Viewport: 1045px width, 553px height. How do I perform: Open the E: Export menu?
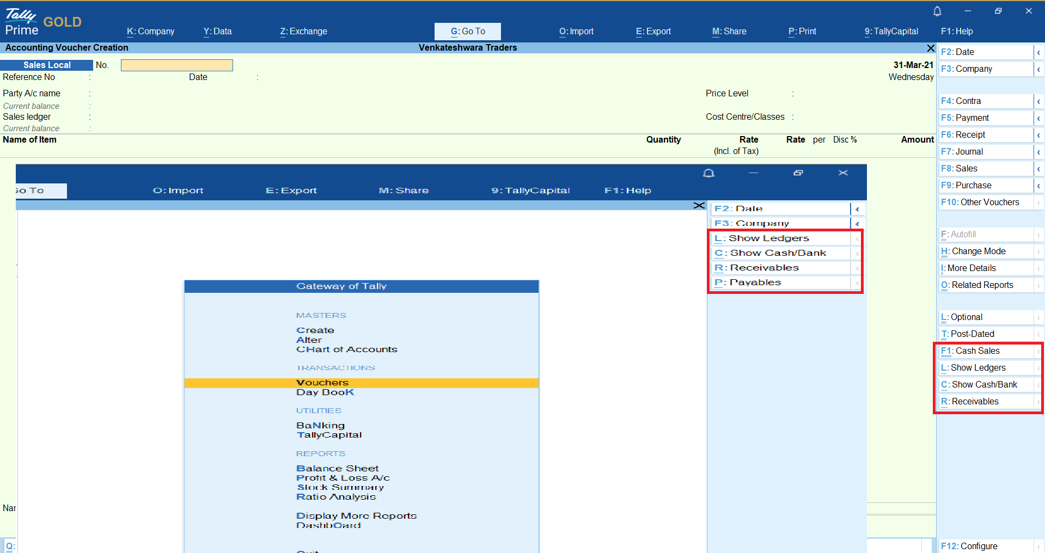pyautogui.click(x=653, y=32)
